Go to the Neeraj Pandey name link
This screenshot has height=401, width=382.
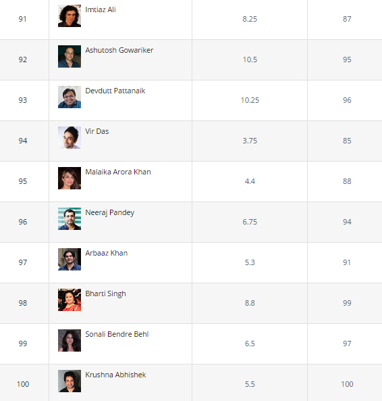(110, 213)
